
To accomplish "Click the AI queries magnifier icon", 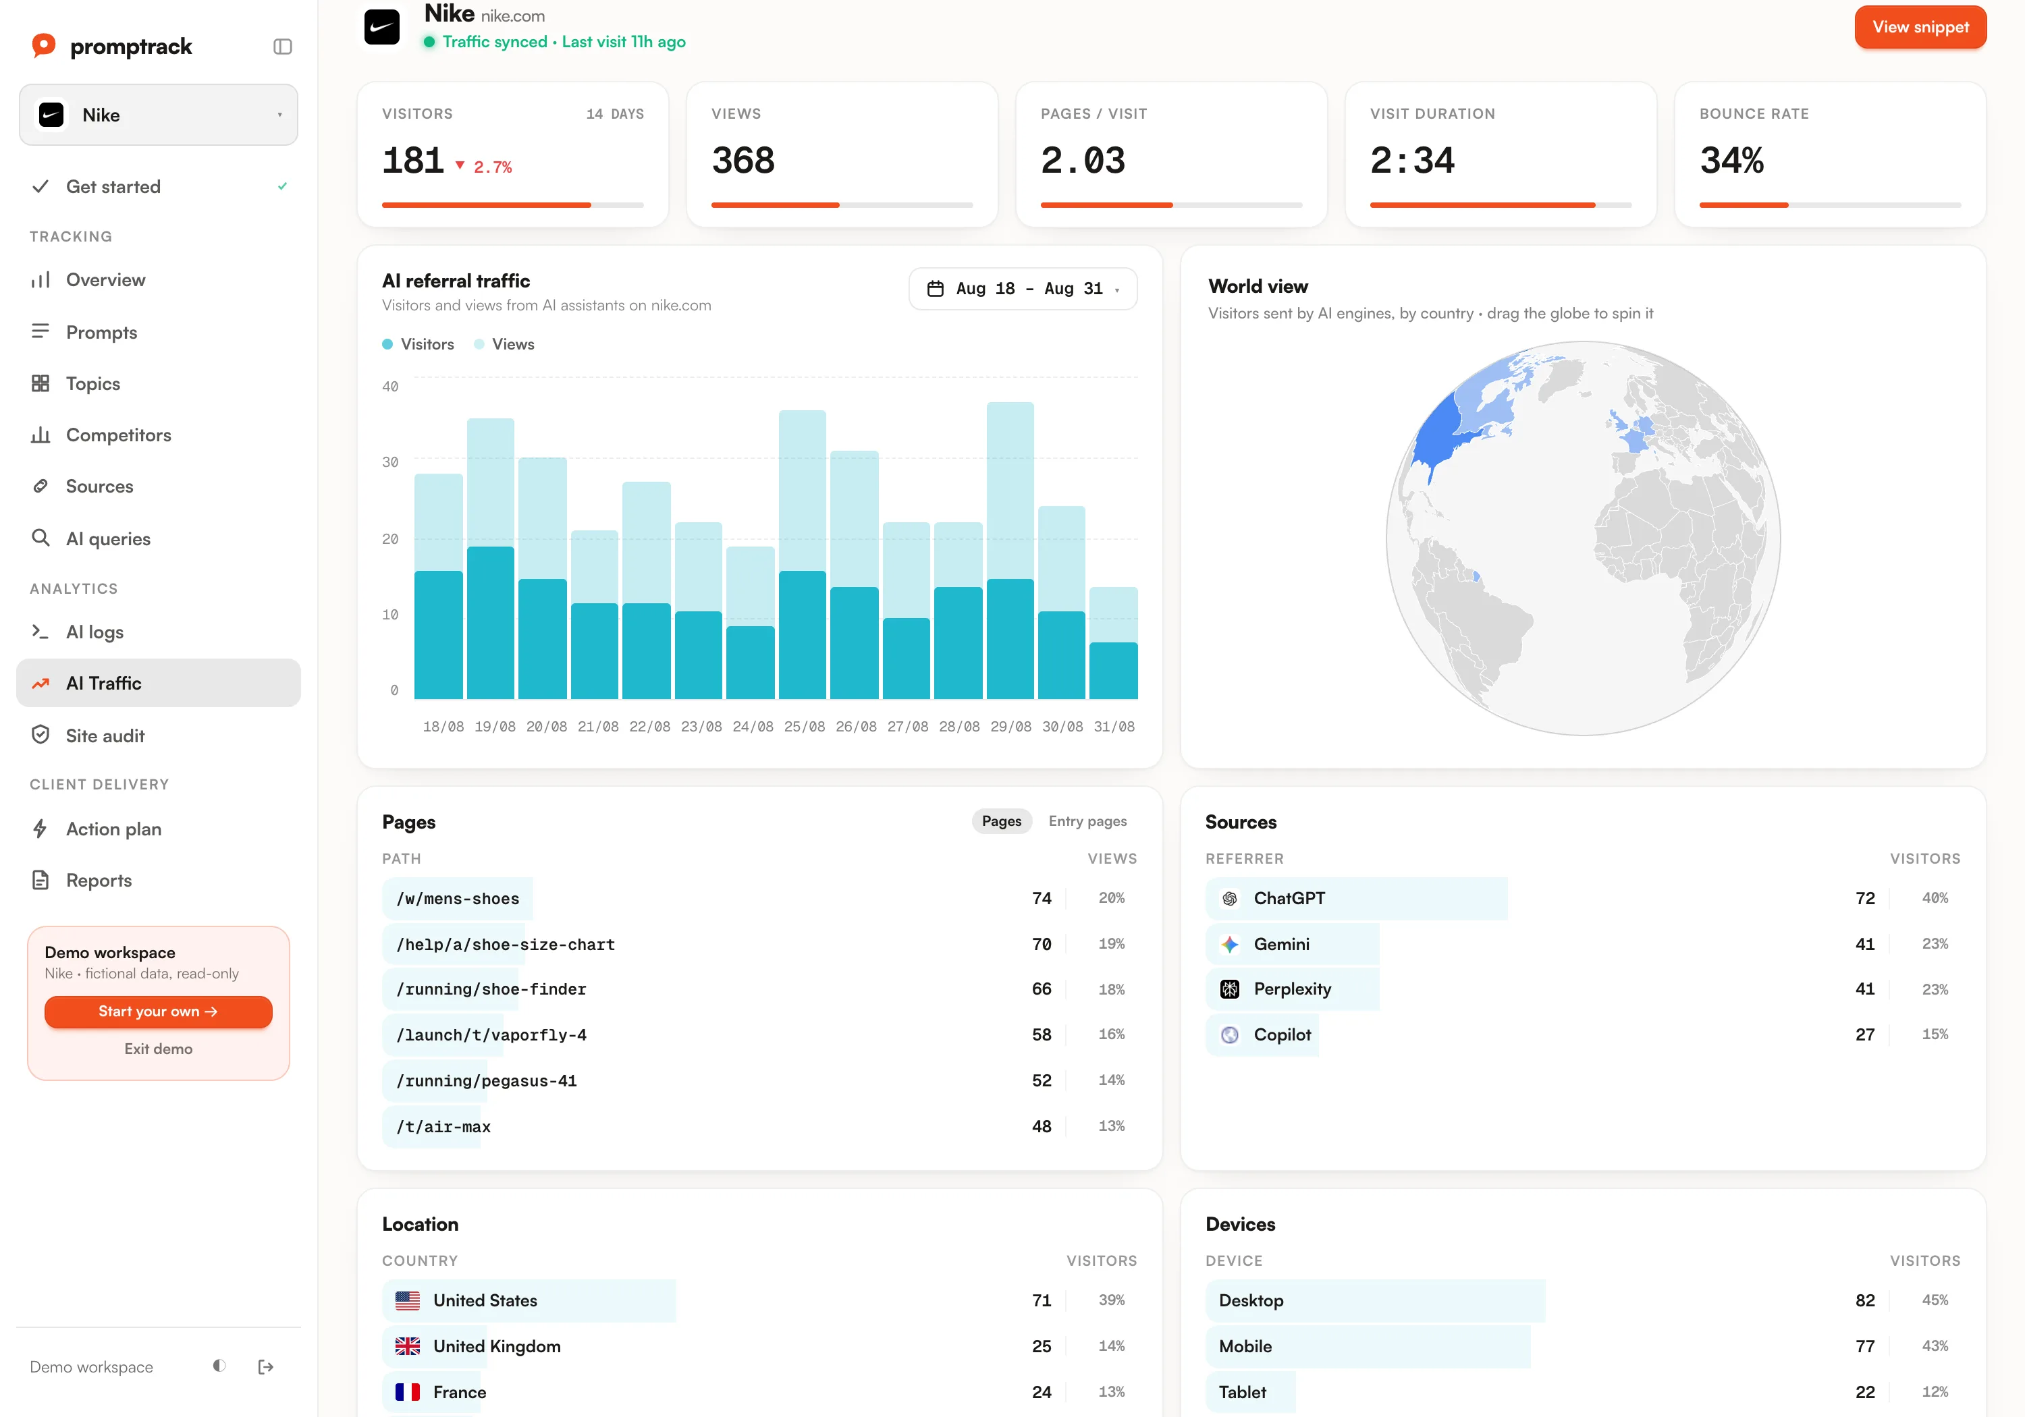I will pyautogui.click(x=40, y=538).
